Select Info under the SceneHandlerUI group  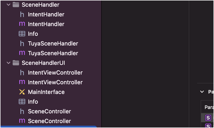pos(33,102)
